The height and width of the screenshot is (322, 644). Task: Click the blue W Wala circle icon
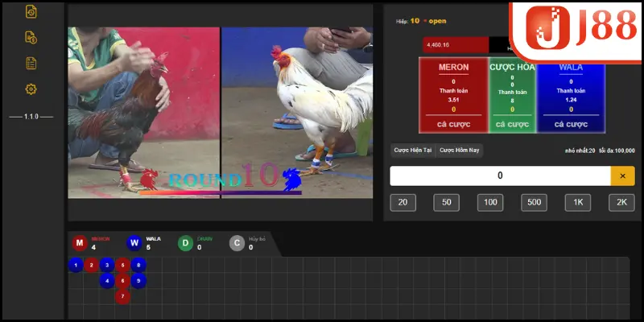point(134,243)
